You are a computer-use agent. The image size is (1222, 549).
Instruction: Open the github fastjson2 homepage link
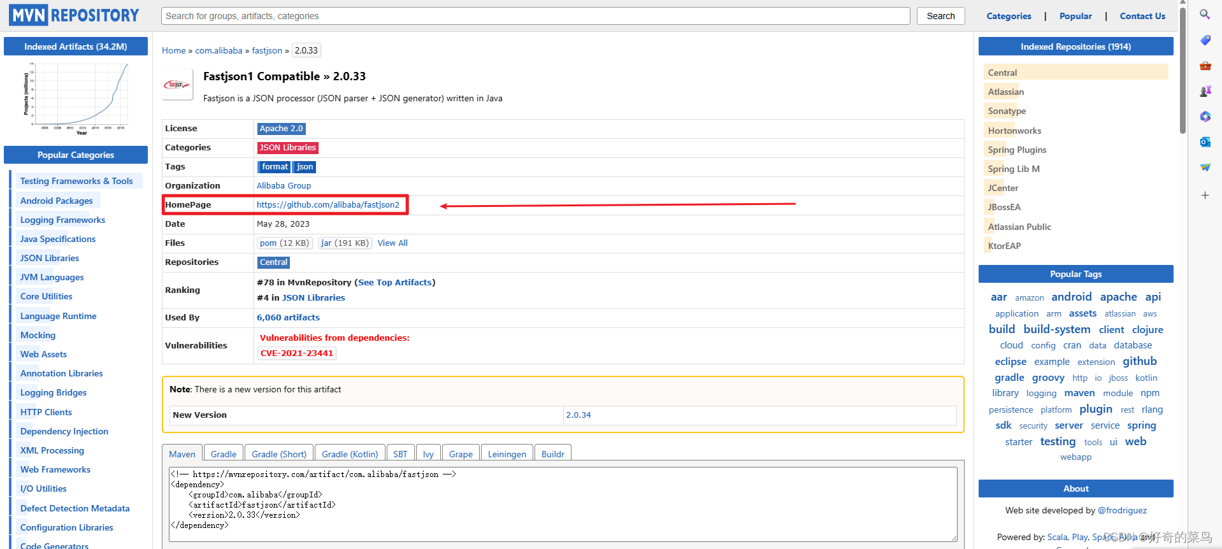[x=328, y=205]
